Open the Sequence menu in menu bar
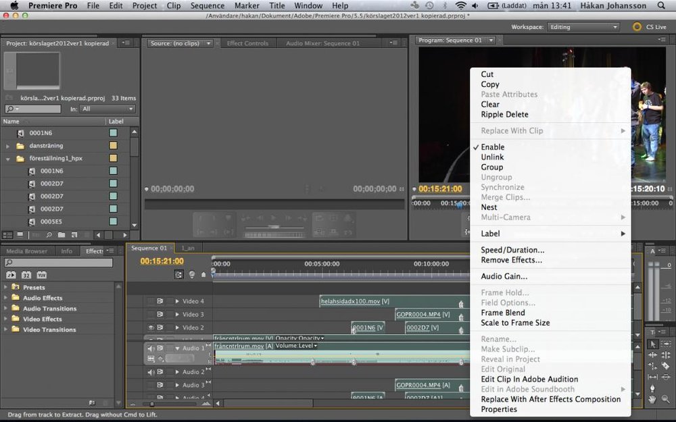This screenshot has height=422, width=676. pyautogui.click(x=208, y=6)
